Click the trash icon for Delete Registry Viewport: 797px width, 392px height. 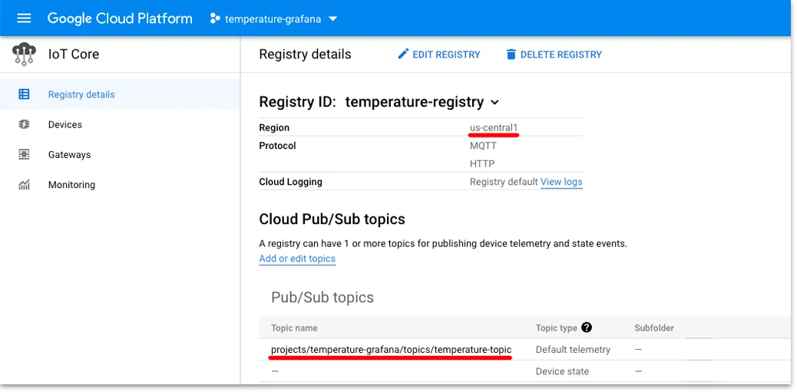point(511,54)
